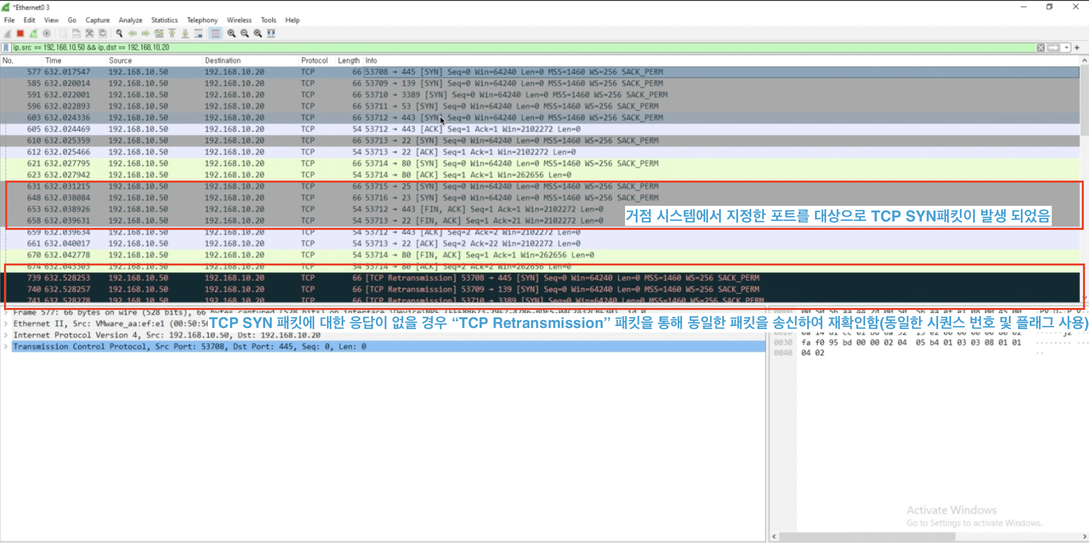Open the Statistics menu

[164, 20]
